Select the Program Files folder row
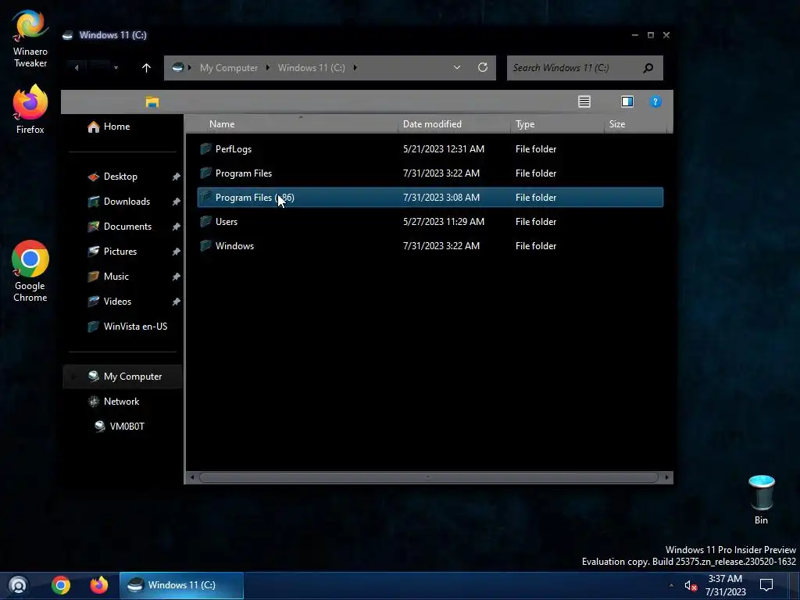This screenshot has width=800, height=600. click(430, 173)
